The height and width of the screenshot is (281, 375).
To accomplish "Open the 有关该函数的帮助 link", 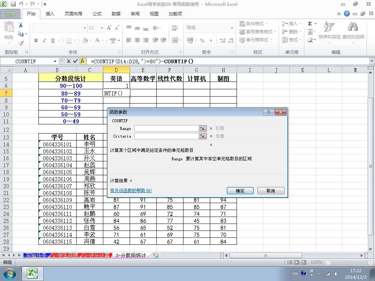I will pos(131,191).
